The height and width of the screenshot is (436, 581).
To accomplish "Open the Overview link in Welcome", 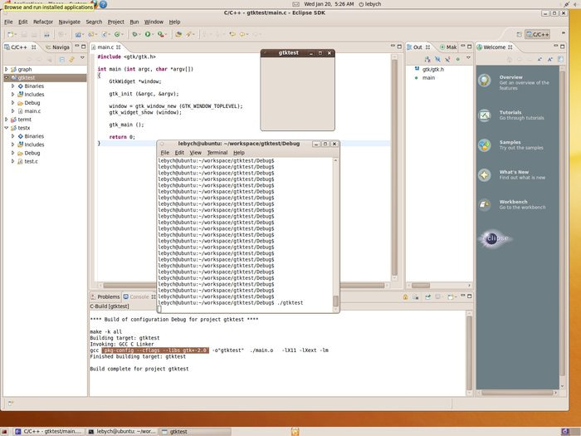I will 510,77.
